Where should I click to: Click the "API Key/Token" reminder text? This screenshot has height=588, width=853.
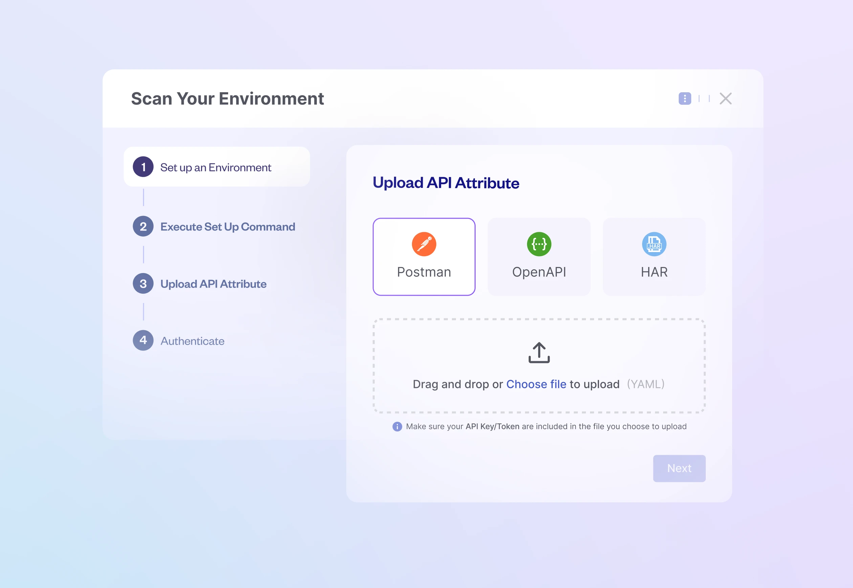click(x=492, y=426)
